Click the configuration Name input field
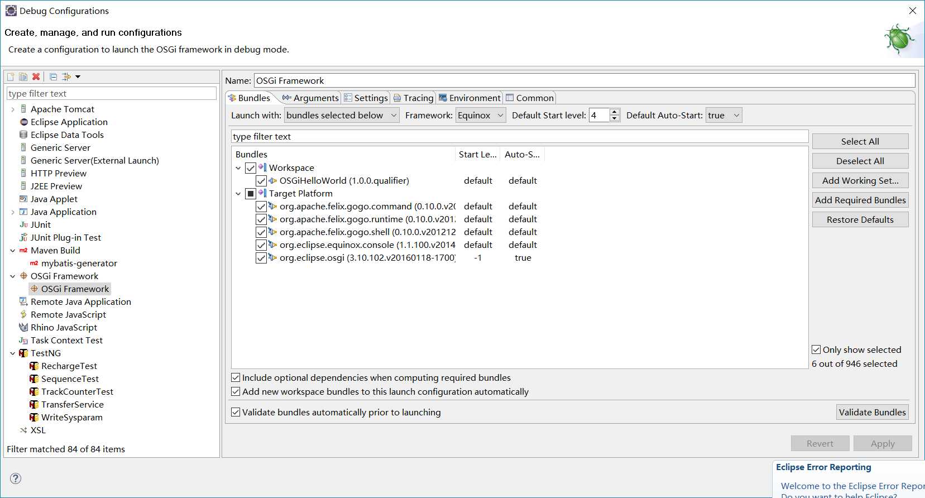 coord(584,80)
